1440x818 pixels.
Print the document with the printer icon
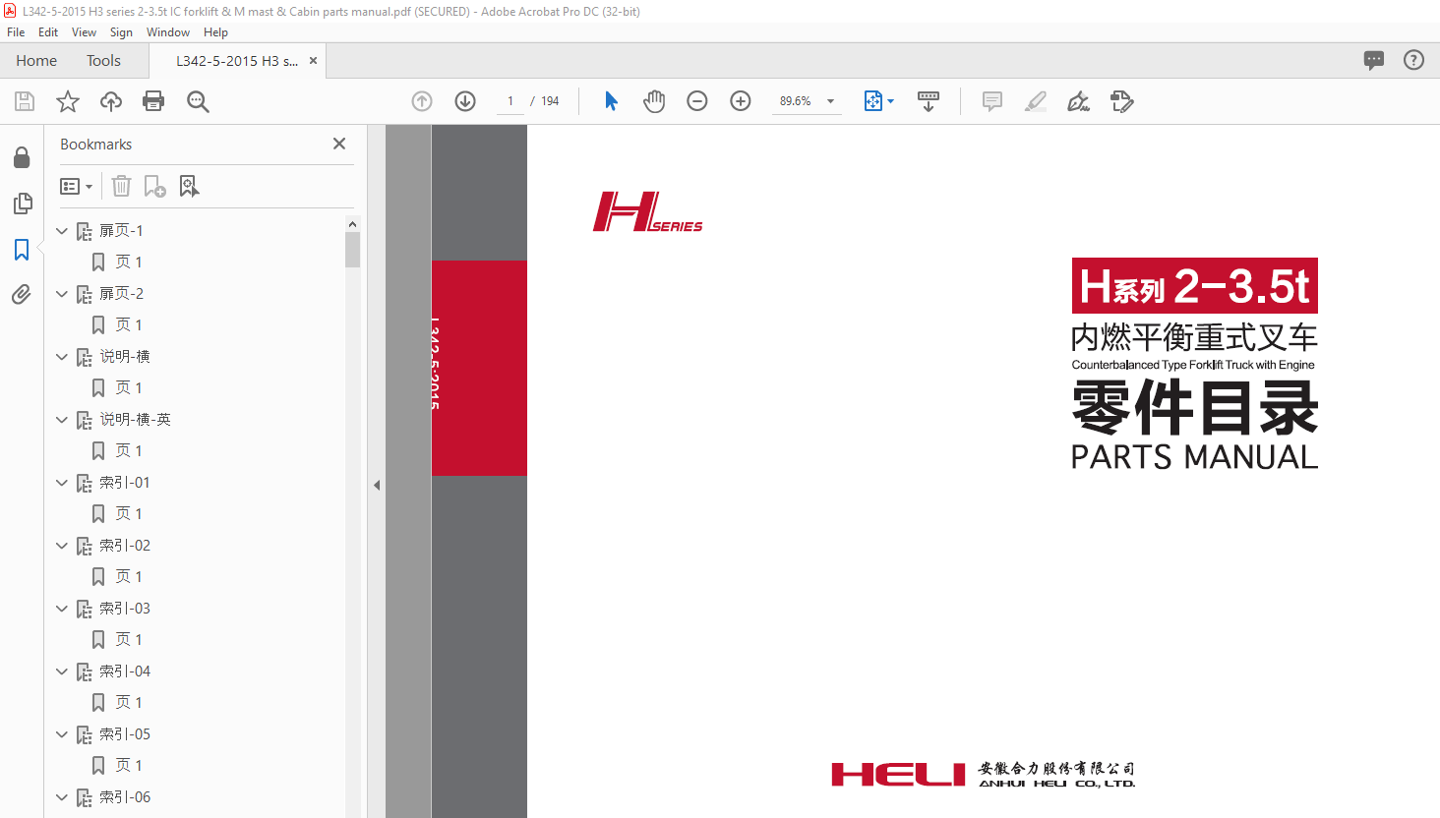tap(153, 101)
